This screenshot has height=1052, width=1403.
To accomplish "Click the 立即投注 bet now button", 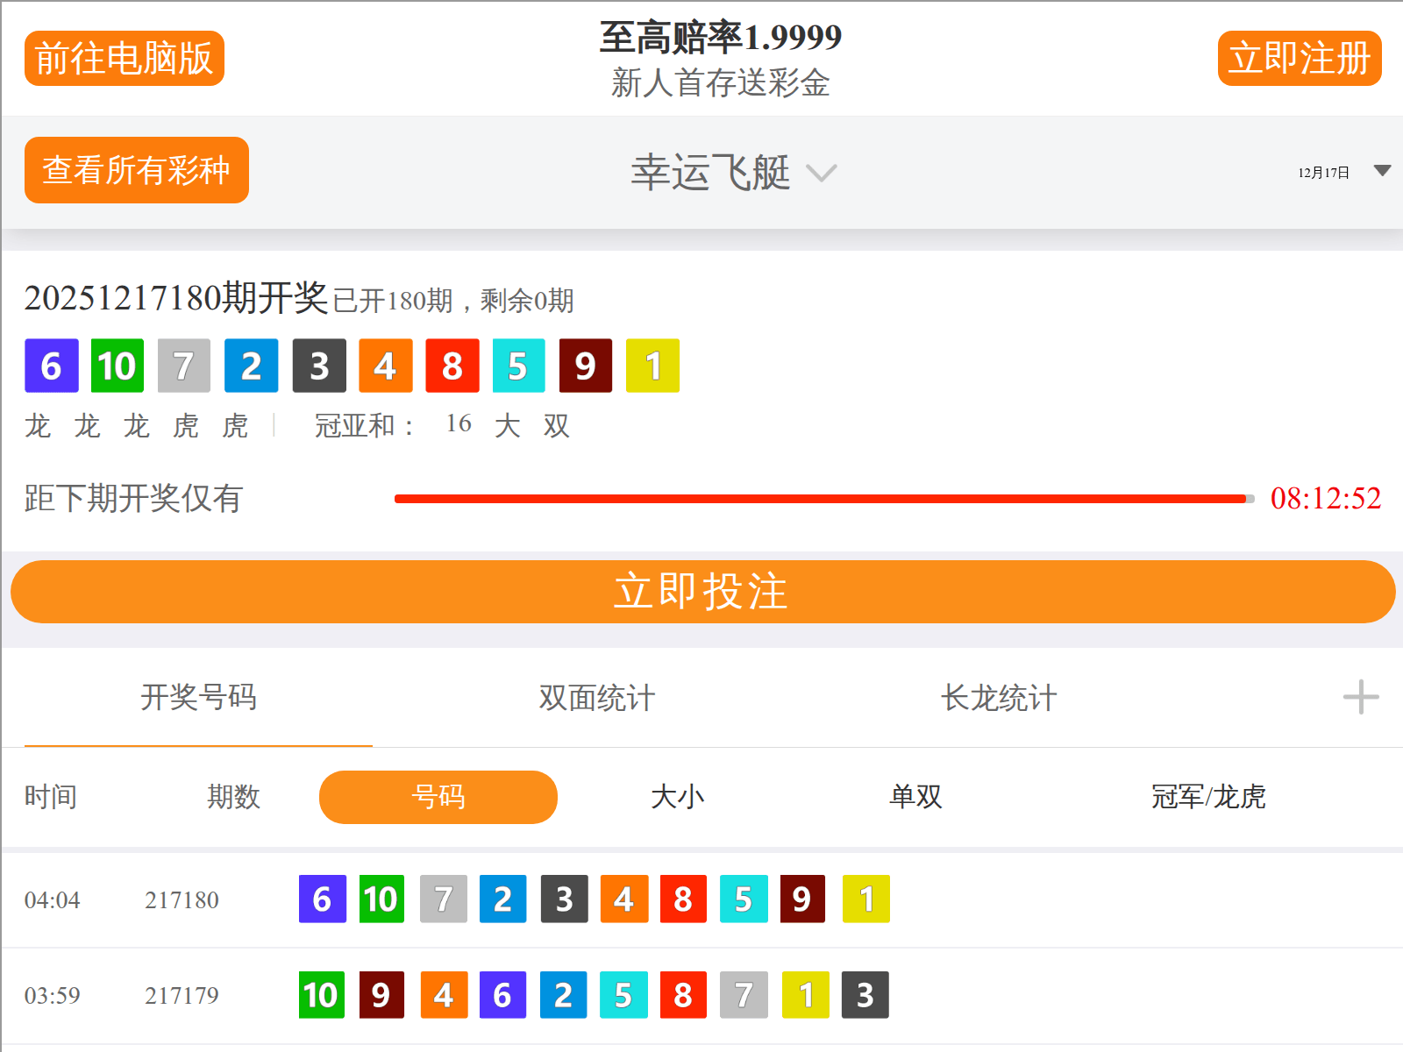I will point(701,591).
